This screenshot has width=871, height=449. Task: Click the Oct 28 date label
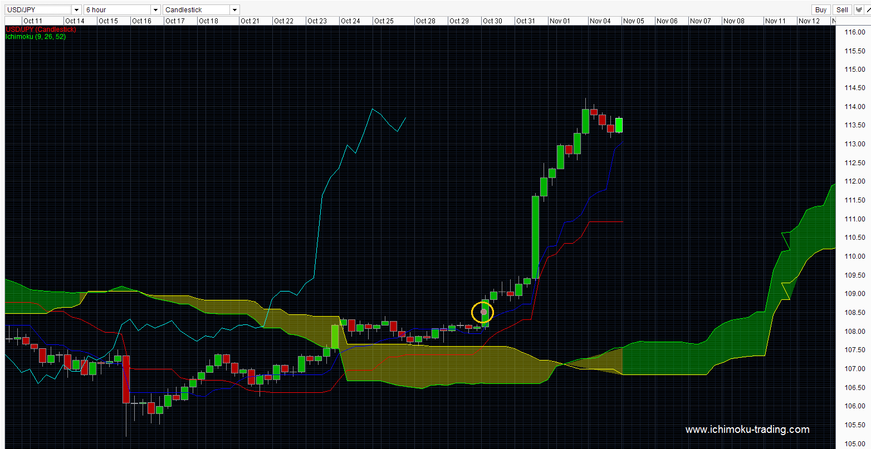coord(425,21)
